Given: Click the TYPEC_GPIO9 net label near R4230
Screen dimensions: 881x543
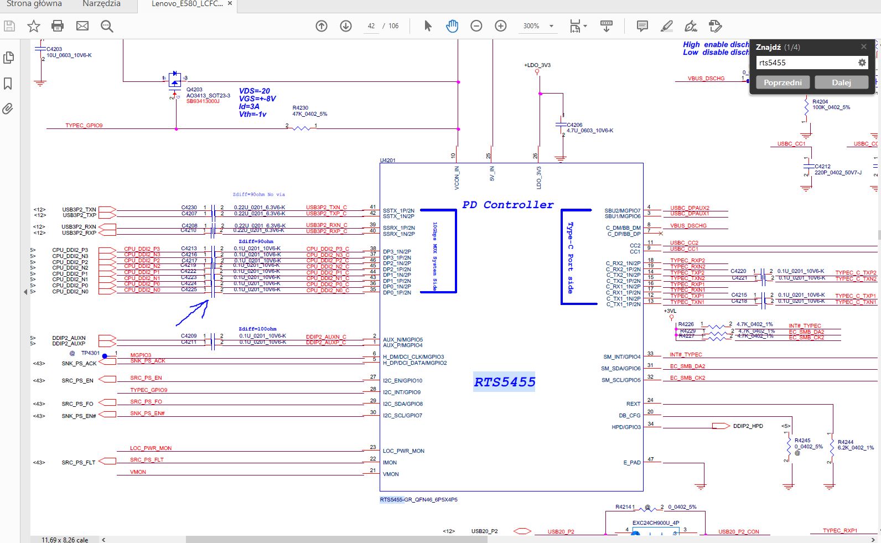Looking at the screenshot, I should click(84, 126).
